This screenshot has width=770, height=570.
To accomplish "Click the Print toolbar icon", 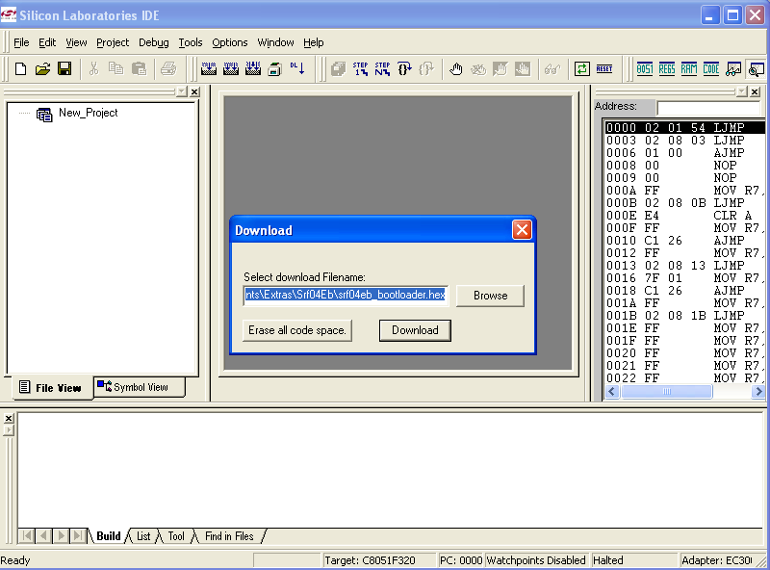I will (x=168, y=68).
